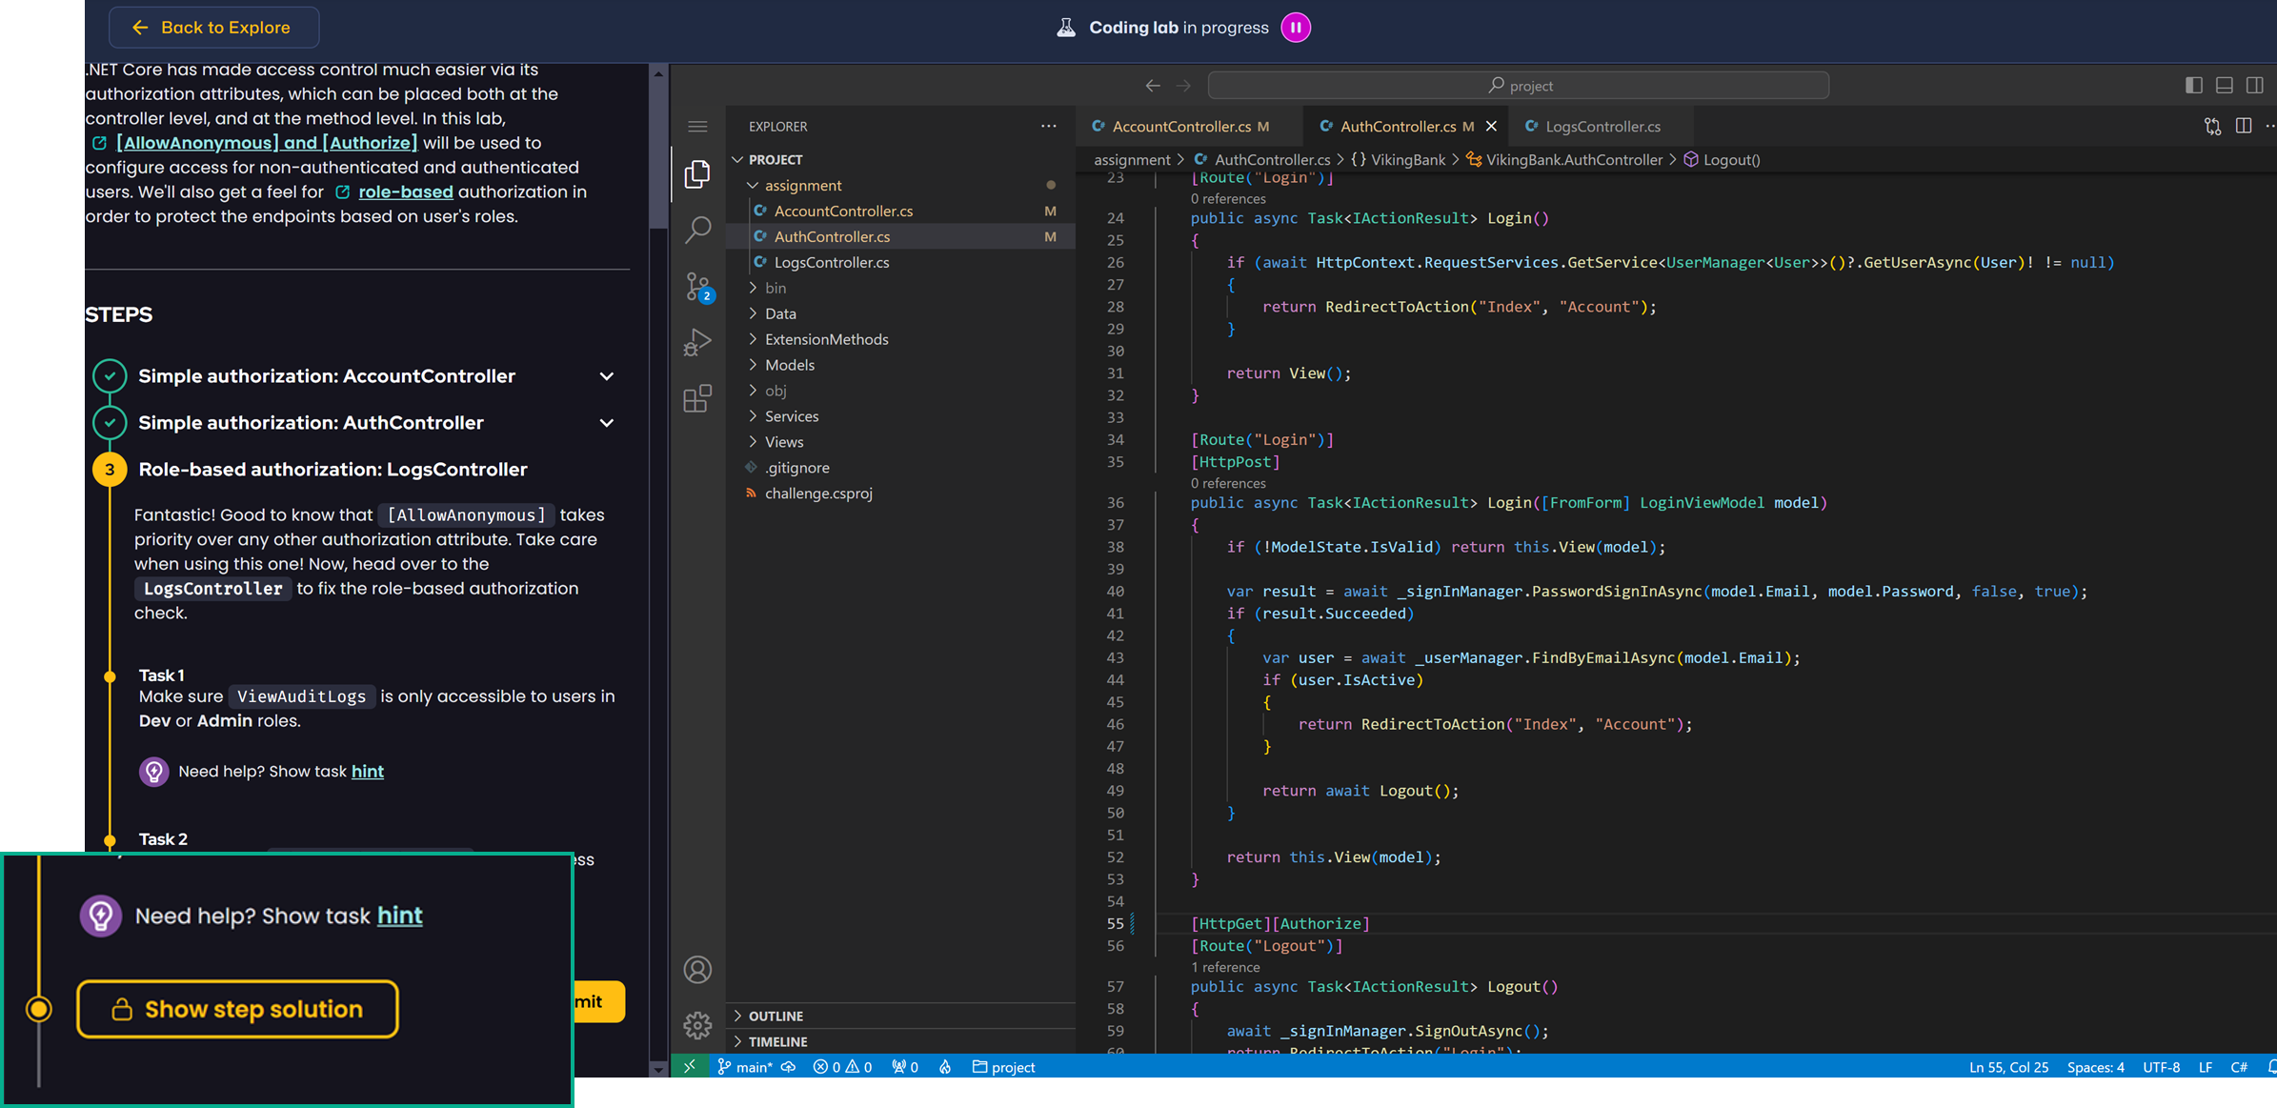Viewport: 2277px width, 1108px height.
Task: Open Source Control with two pending changes
Action: pos(699,287)
